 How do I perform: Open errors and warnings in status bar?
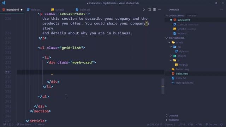pyautogui.click(x=8, y=125)
